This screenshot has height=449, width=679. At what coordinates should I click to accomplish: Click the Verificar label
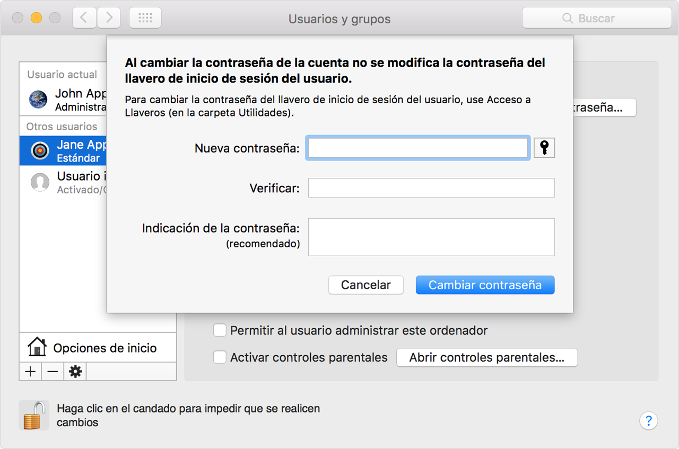pyautogui.click(x=275, y=187)
